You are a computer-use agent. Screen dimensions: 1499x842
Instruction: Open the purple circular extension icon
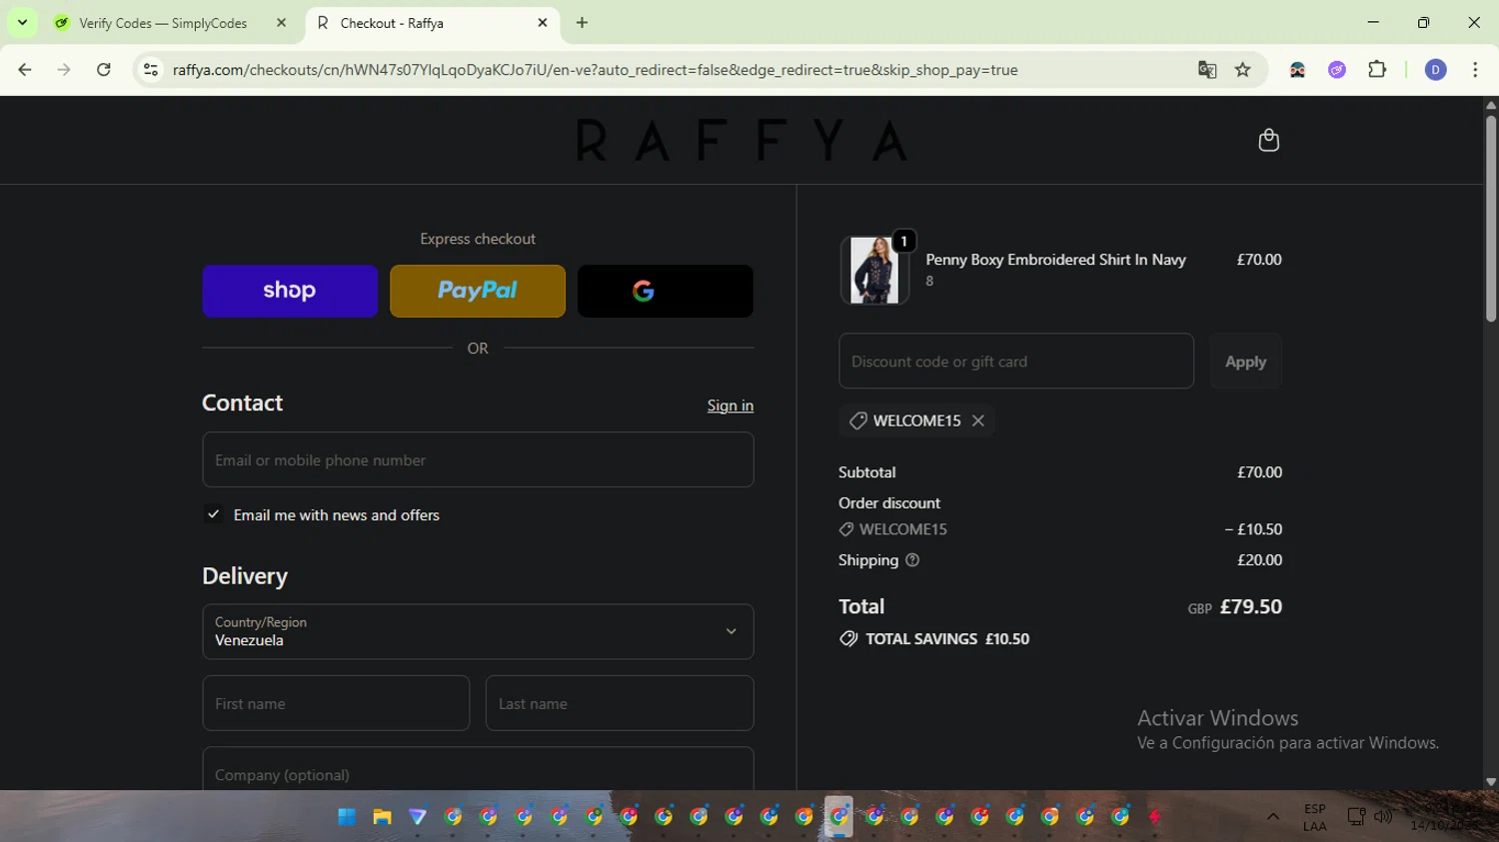point(1337,70)
